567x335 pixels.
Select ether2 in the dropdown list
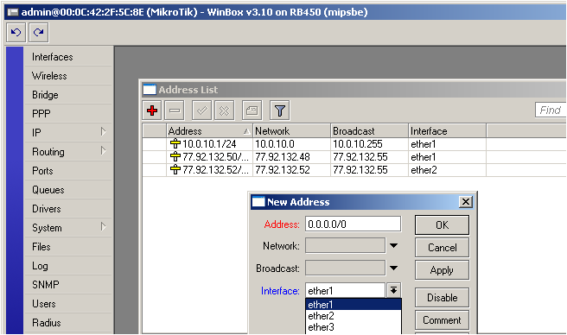[x=354, y=316]
